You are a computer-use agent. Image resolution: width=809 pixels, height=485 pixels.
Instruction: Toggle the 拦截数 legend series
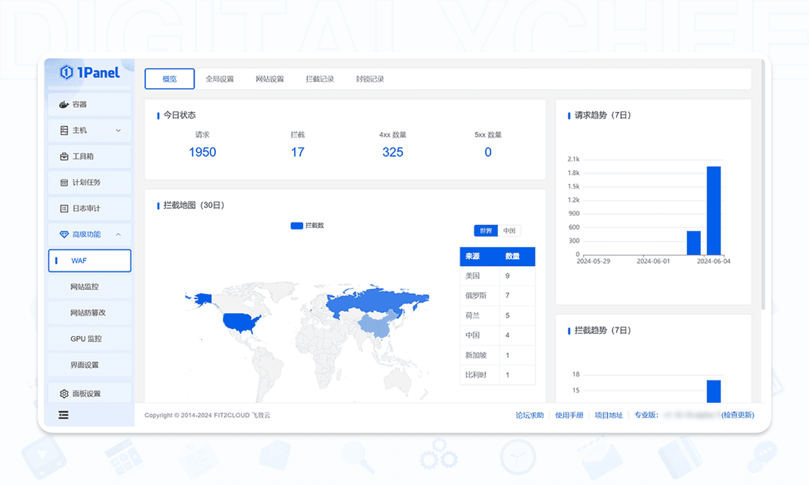pos(307,226)
